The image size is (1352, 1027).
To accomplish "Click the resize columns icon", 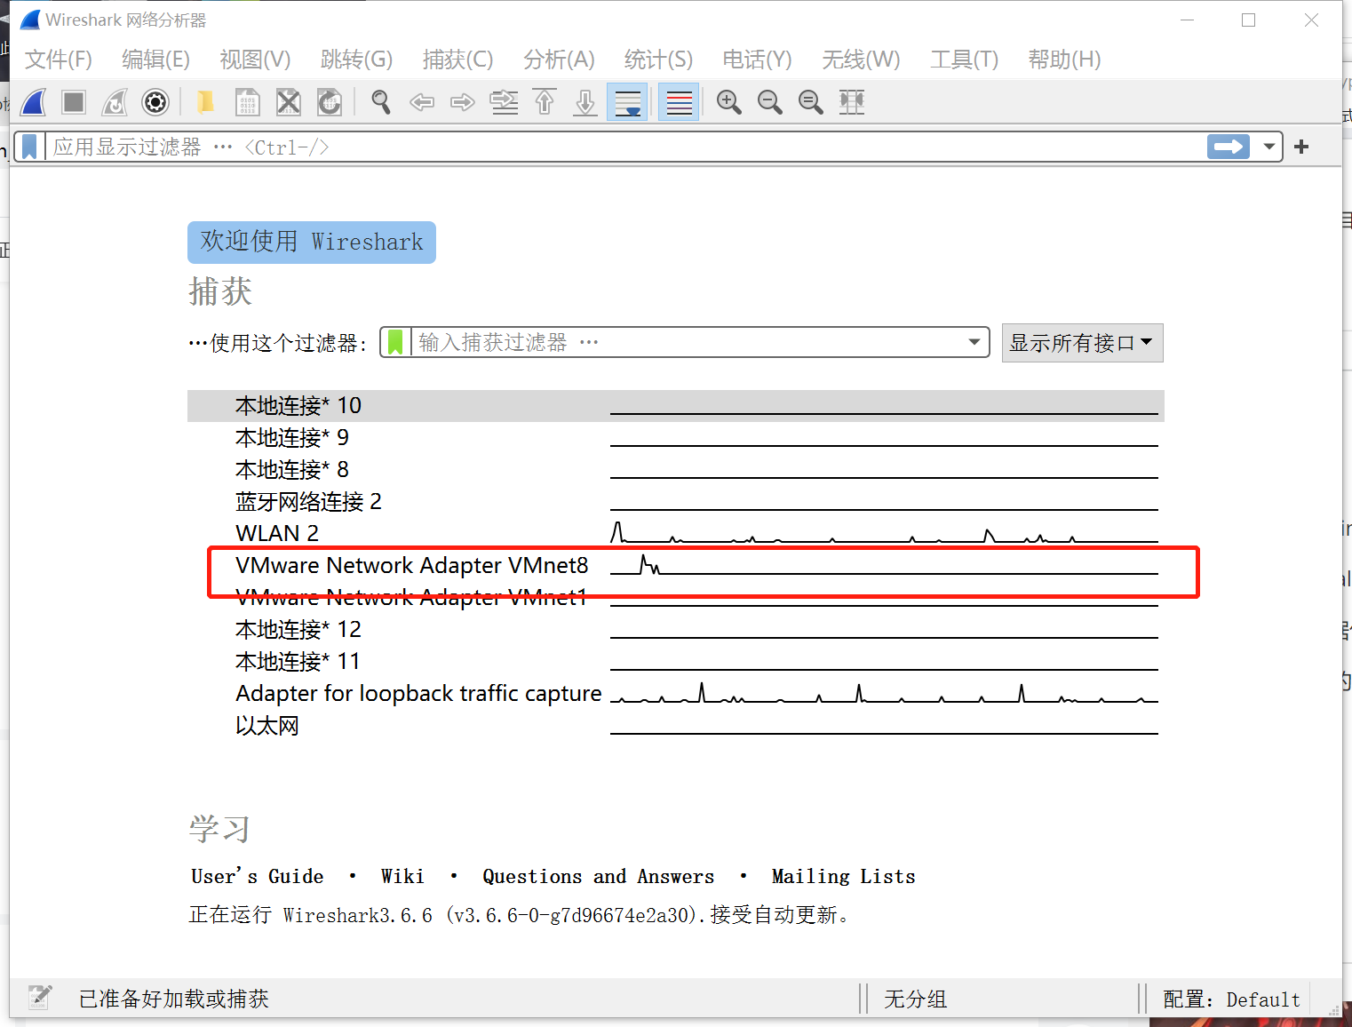I will click(x=852, y=103).
